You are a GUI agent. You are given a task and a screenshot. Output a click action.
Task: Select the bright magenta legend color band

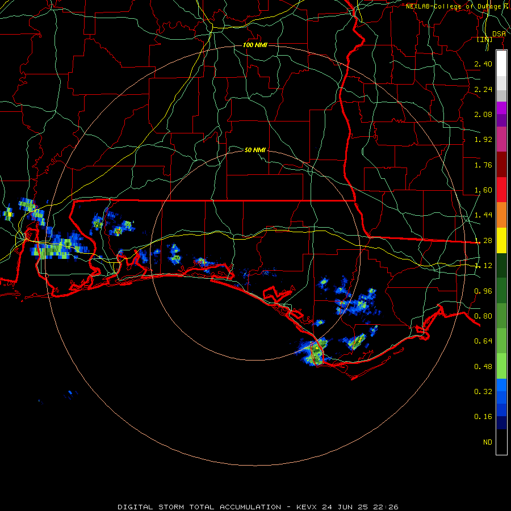pos(501,108)
